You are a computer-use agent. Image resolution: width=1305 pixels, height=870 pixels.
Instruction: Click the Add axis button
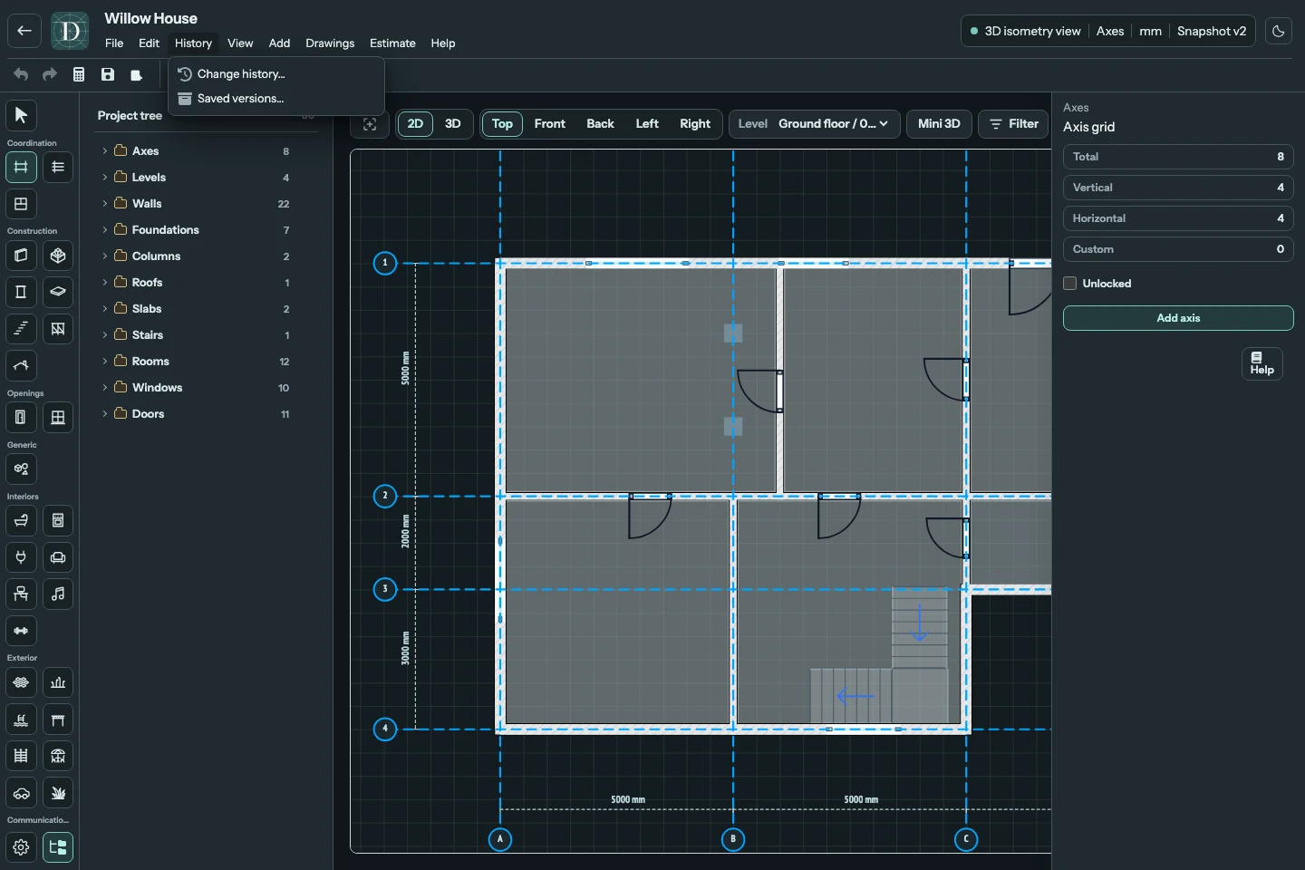click(1178, 318)
